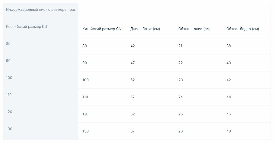This screenshot has height=143, width=274.
Task: Click the "Обхват бедер (см)" column header
Action: [x=243, y=29]
